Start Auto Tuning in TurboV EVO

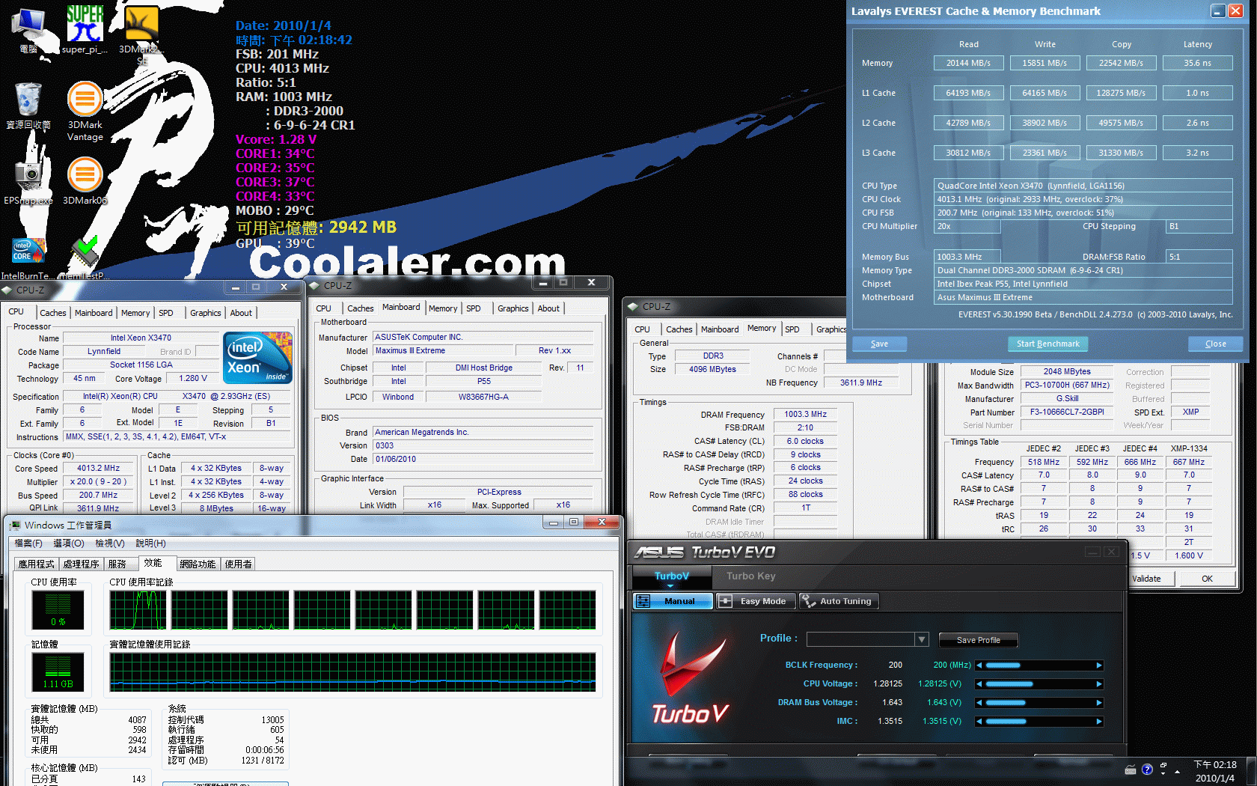pos(838,601)
